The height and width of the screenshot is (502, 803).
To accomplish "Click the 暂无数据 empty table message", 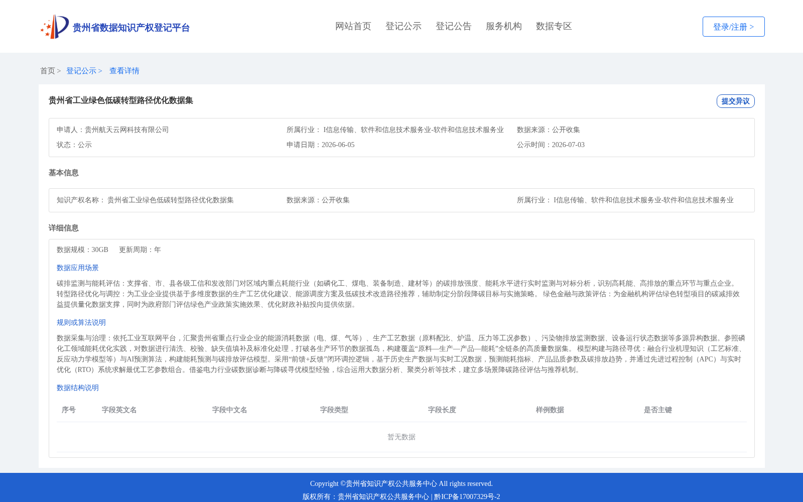I will 401,437.
